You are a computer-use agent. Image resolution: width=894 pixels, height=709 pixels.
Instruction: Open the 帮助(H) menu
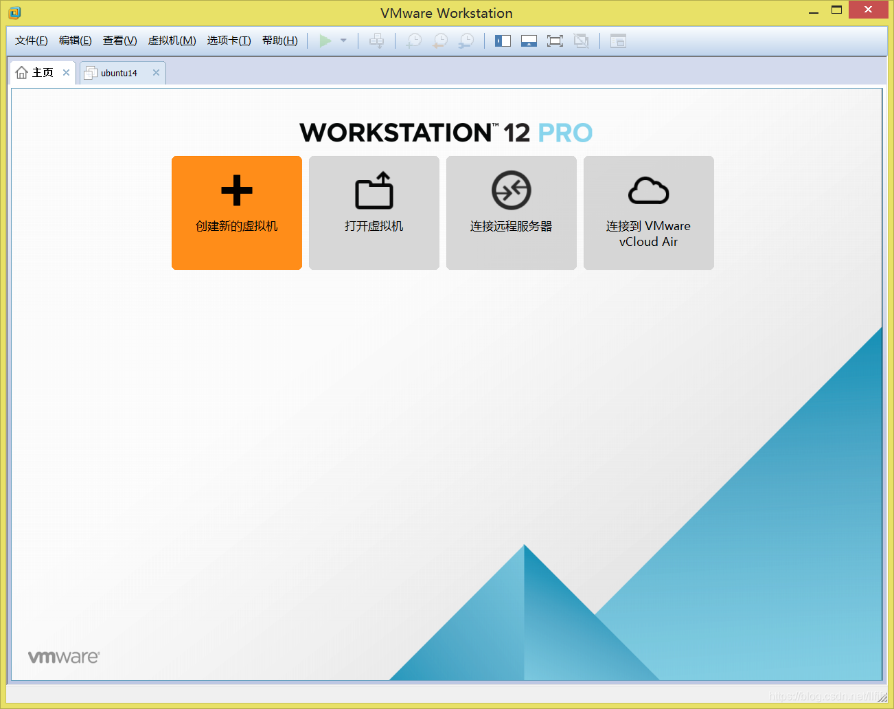[280, 41]
